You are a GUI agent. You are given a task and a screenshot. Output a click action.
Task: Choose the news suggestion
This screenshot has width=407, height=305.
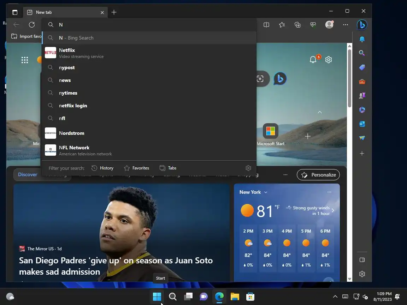click(x=149, y=80)
